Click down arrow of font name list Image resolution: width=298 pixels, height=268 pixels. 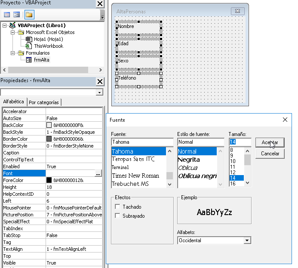(x=170, y=184)
